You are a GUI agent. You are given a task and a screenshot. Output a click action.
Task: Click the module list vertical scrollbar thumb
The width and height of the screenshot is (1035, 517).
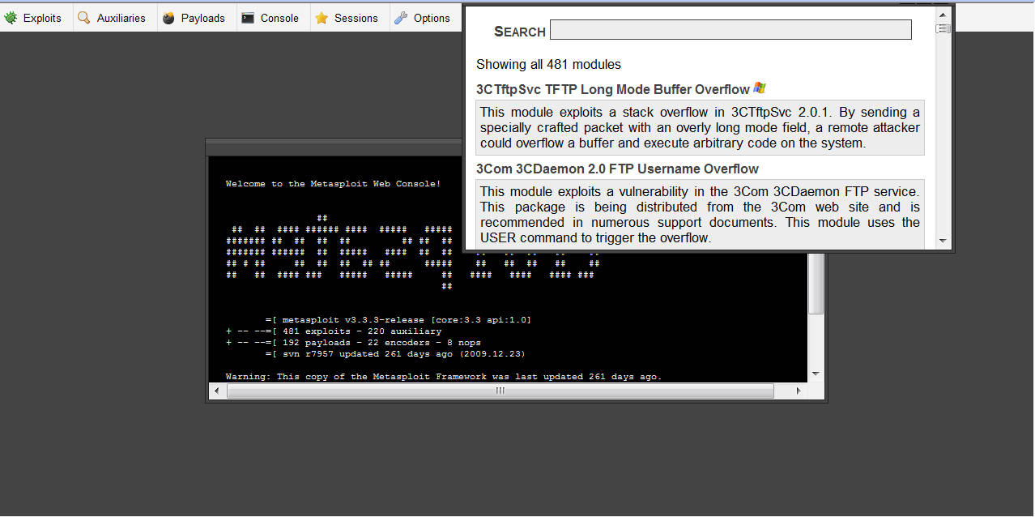[942, 28]
